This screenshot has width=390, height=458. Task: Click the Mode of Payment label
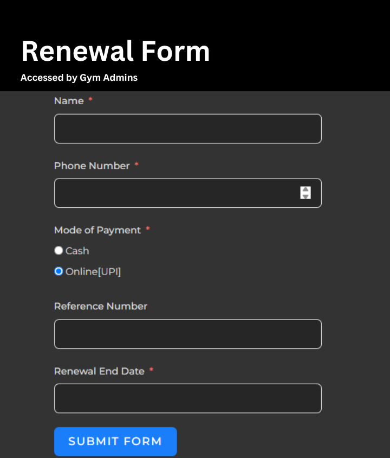pyautogui.click(x=97, y=230)
